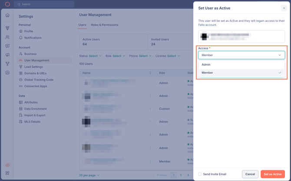
Task: Open the Status Select filter dropdown
Action: pos(90,56)
